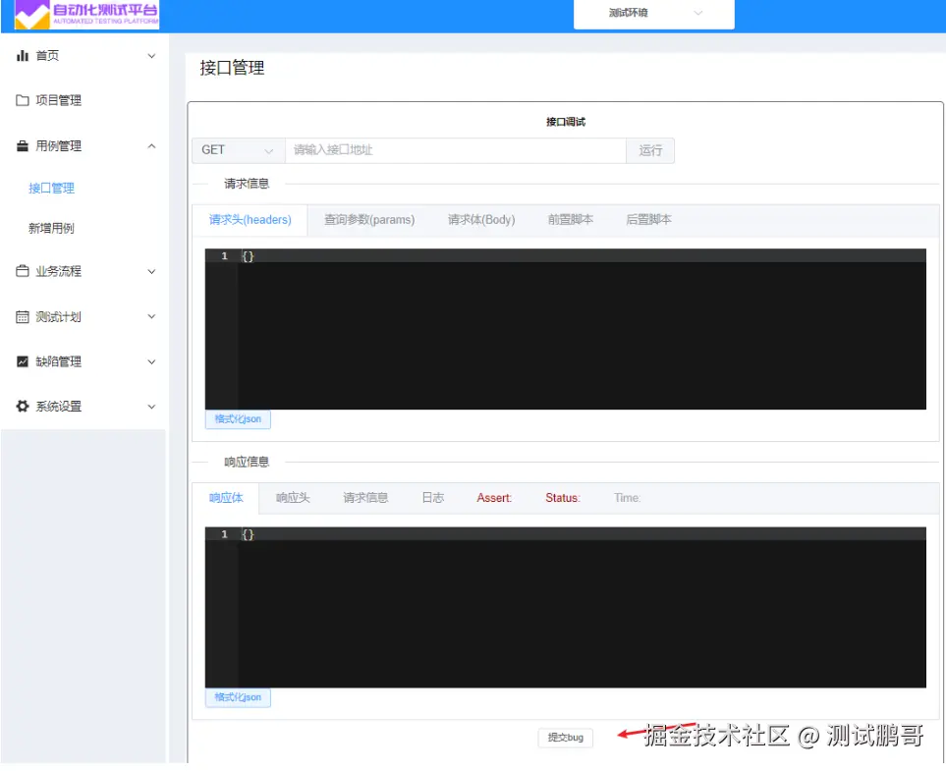
Task: Click the 业务流程 icon in sidebar
Action: (x=23, y=271)
